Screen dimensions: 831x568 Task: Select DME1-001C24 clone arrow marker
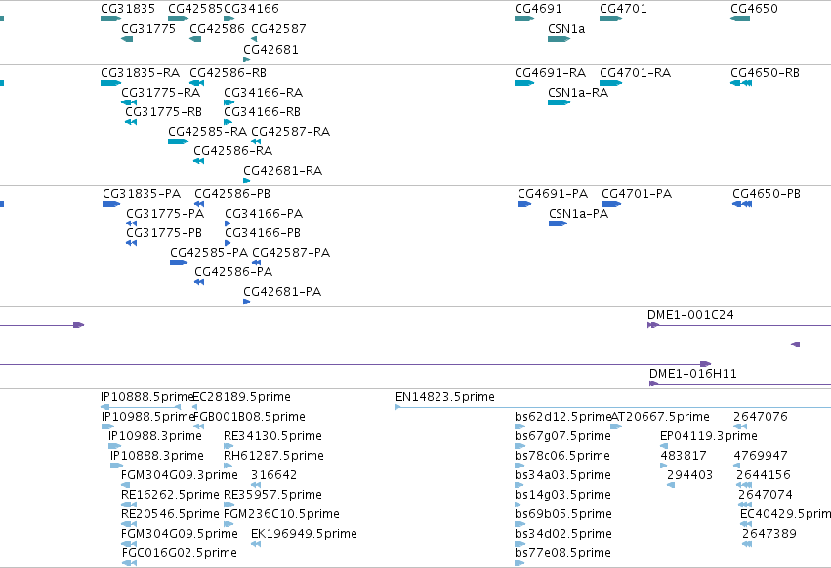click(653, 325)
